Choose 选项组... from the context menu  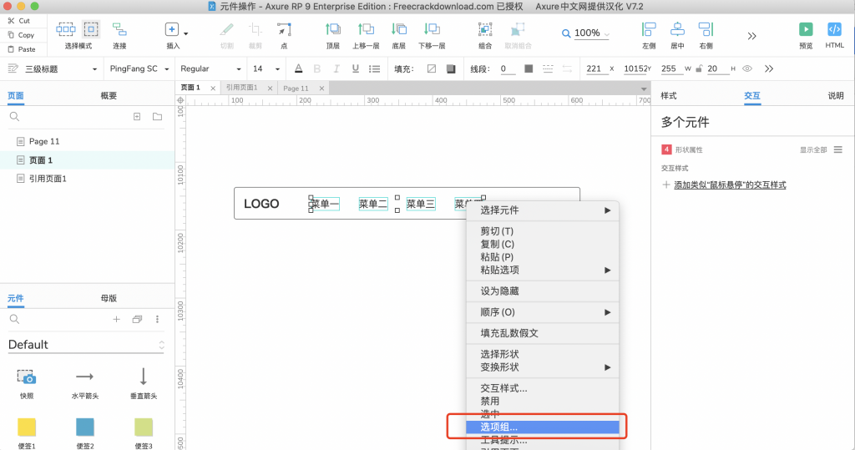point(498,427)
